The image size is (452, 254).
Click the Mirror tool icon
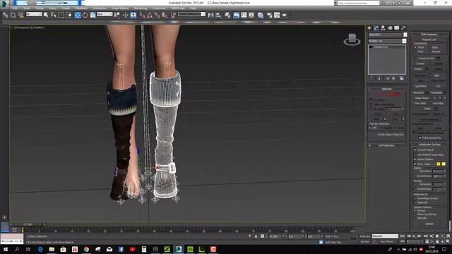tap(210, 15)
